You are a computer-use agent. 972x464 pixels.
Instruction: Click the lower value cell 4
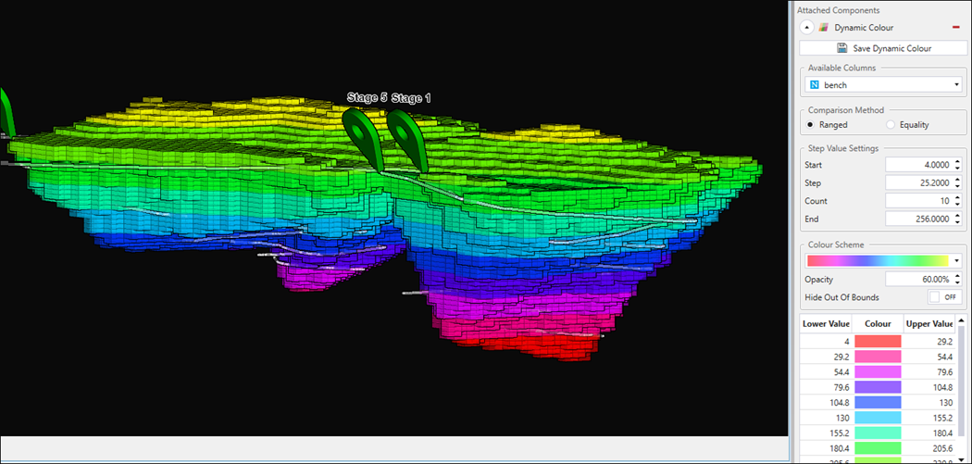pos(827,341)
